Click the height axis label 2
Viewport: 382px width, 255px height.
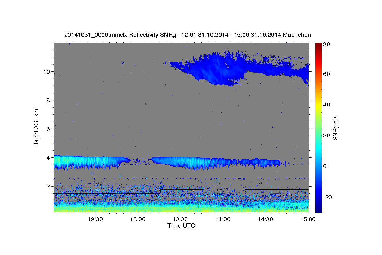[48, 186]
